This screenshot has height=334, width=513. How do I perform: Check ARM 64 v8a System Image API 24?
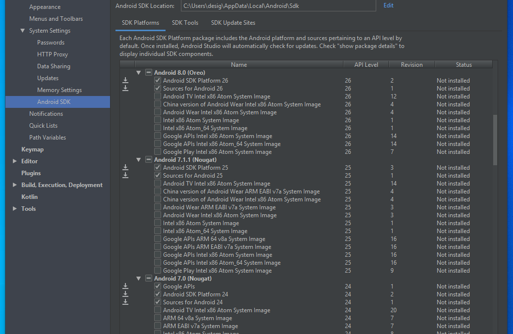click(x=158, y=318)
